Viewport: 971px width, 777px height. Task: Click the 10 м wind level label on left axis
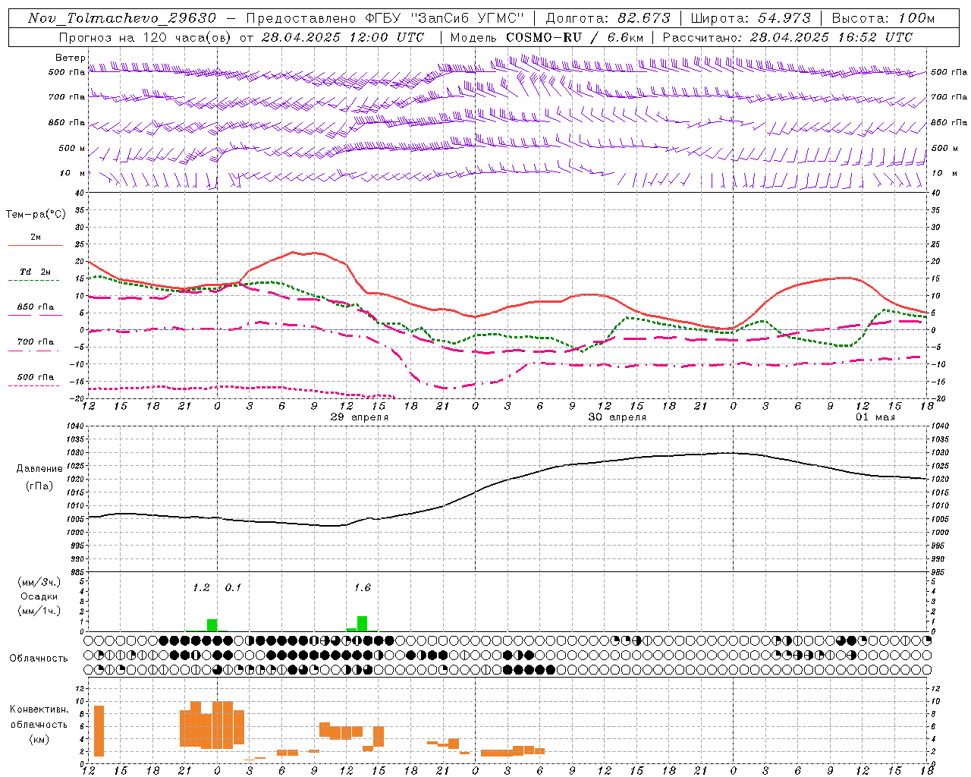(73, 173)
